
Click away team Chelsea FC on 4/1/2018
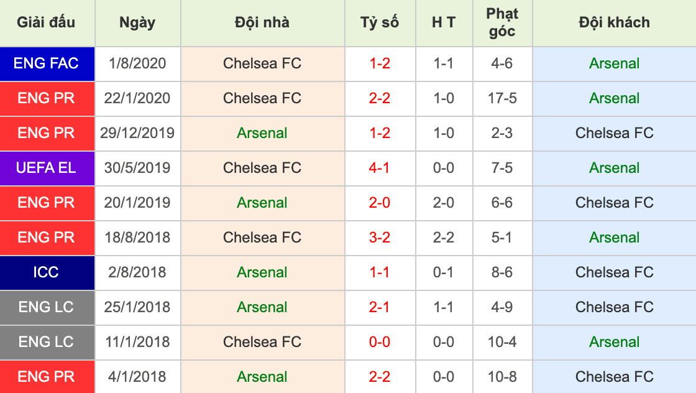[614, 377]
